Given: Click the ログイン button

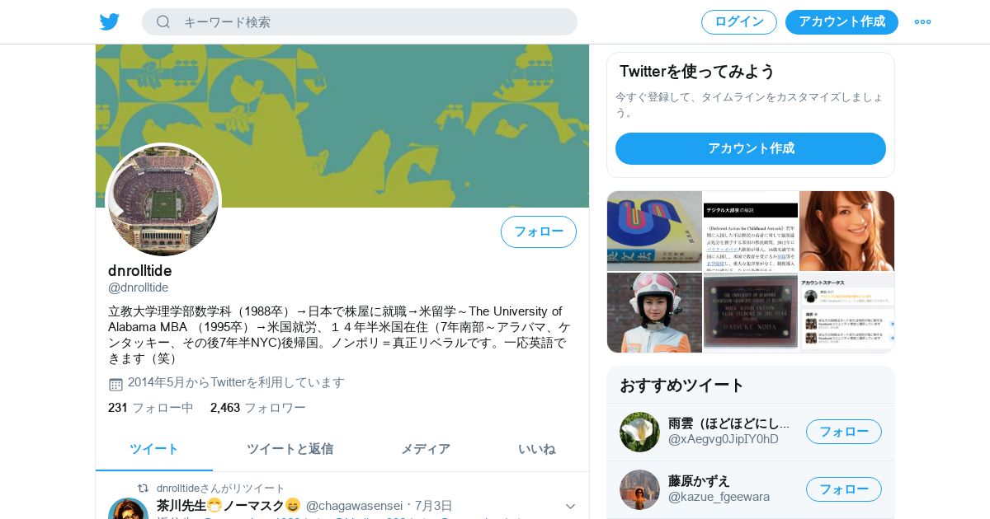Looking at the screenshot, I should (739, 22).
